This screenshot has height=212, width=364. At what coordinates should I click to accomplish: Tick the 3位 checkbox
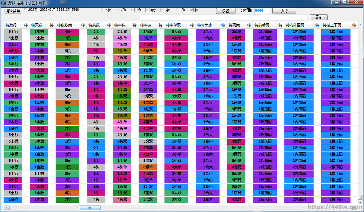(x=133, y=10)
